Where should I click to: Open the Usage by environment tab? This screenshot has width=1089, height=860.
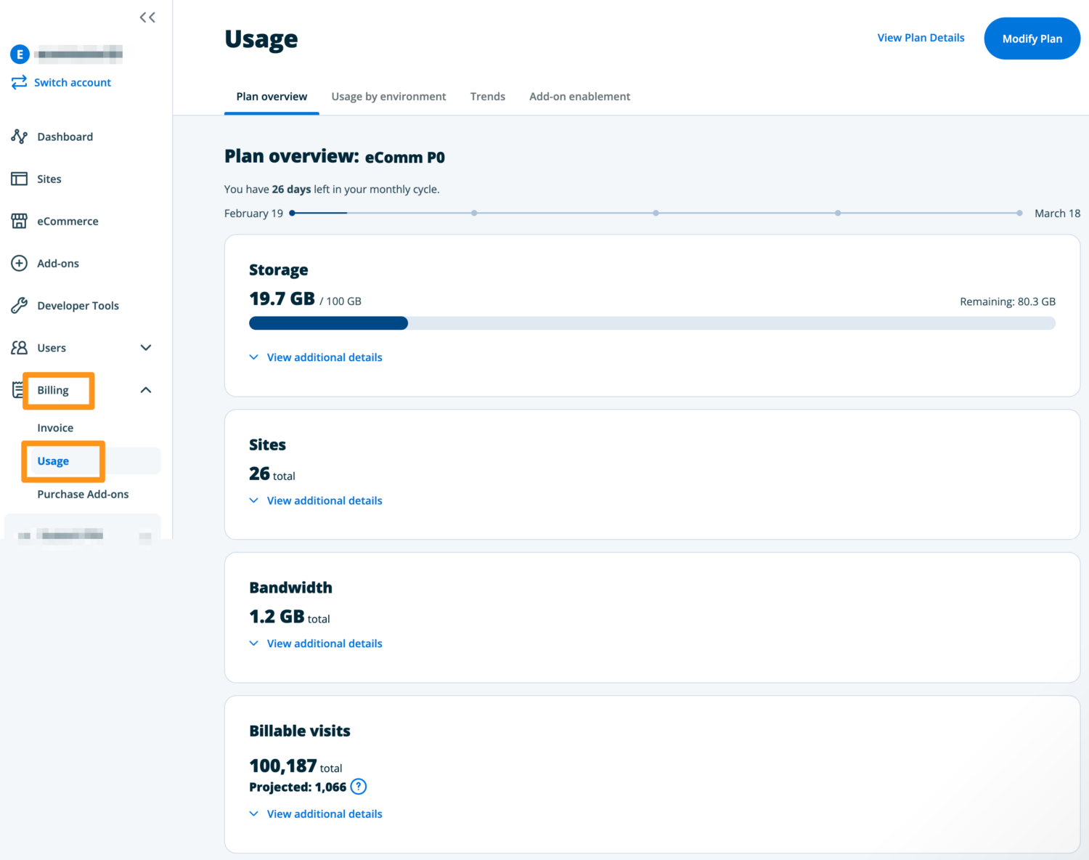tap(388, 96)
